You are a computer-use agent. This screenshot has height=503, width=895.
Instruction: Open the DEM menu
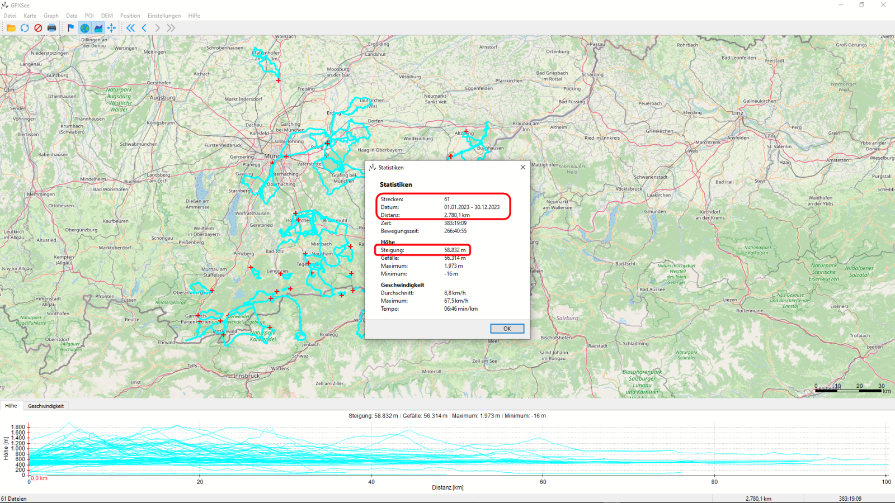(x=107, y=16)
